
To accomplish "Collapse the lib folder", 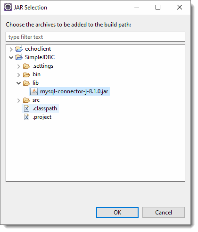I will [18, 83].
